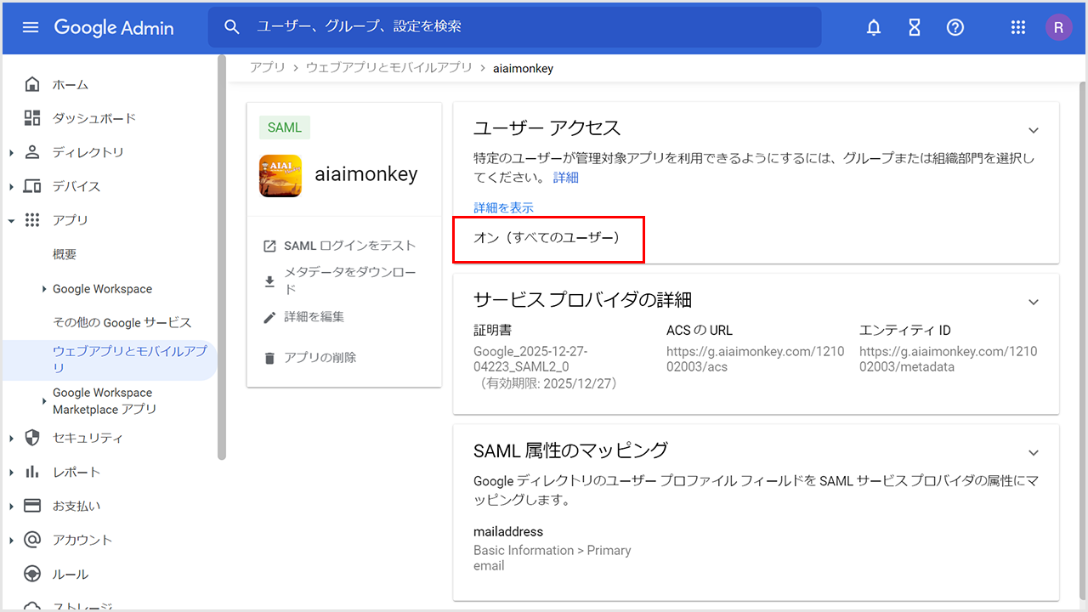Click the search input field
The height and width of the screenshot is (612, 1088).
point(527,27)
